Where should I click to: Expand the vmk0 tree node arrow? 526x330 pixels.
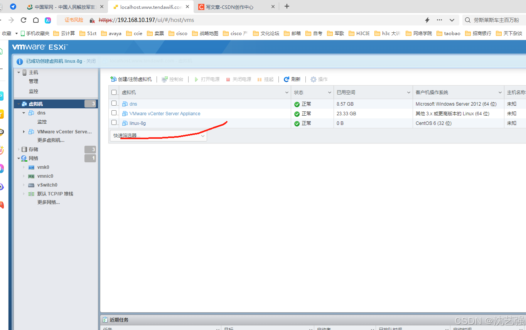click(24, 167)
